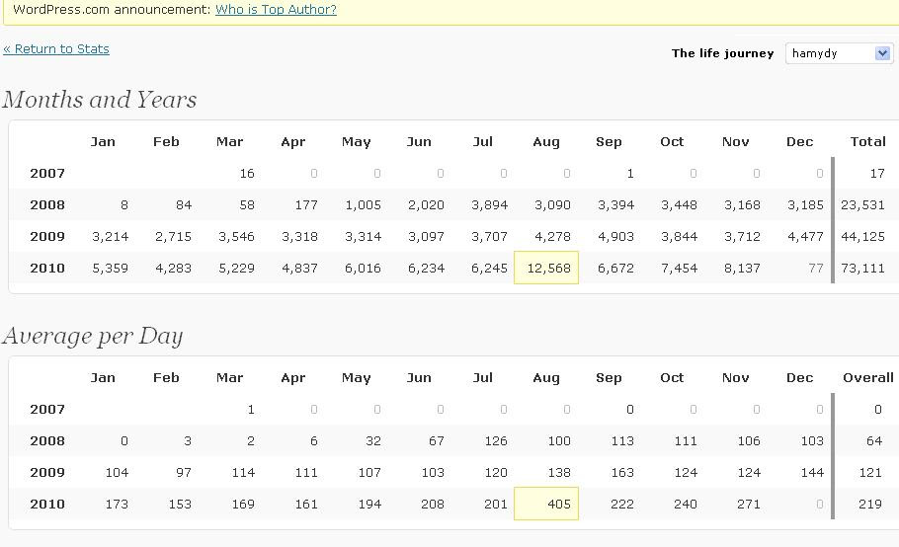Viewport: 899px width, 547px height.
Task: Click the 44,125 total for 2009
Action: 862,236
